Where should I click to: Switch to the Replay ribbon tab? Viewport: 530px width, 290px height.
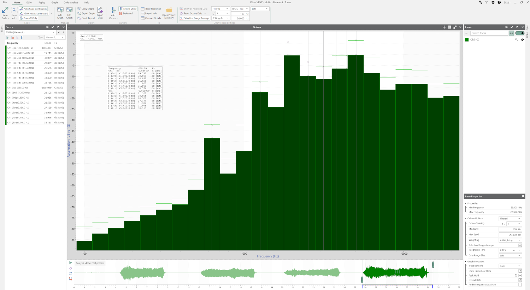pyautogui.click(x=42, y=2)
